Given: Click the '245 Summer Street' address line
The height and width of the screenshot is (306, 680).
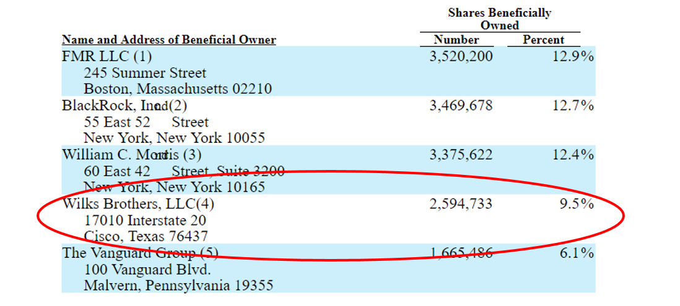Looking at the screenshot, I should click(146, 73).
